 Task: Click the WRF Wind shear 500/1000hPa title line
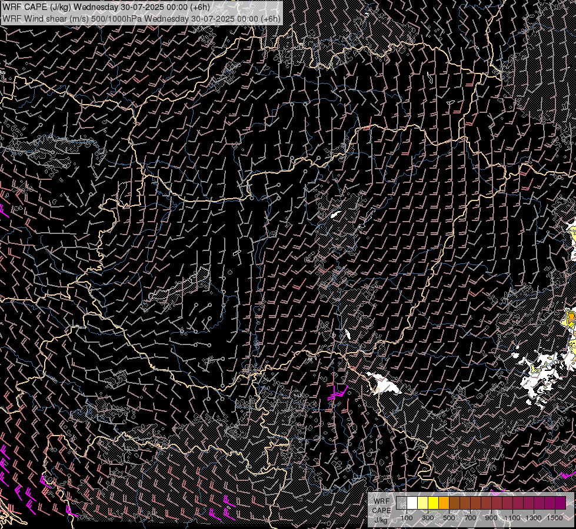pyautogui.click(x=141, y=19)
